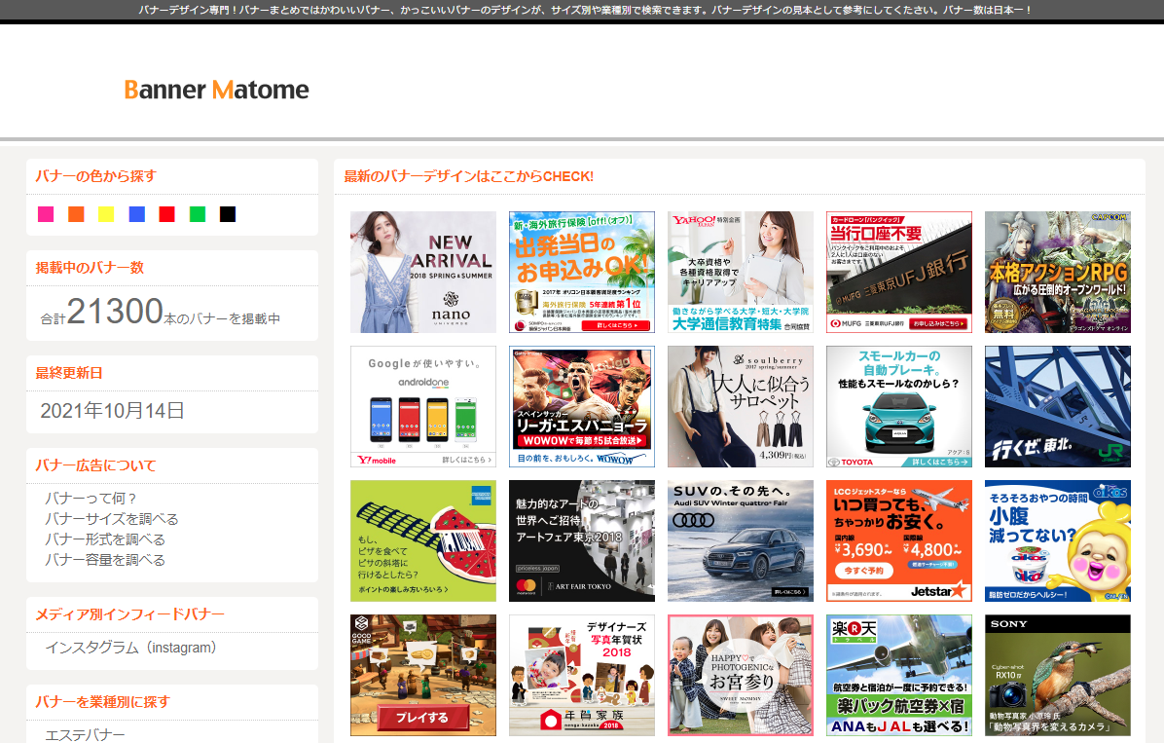Screen dimensions: 1164x743
Task: Open the プレイする game banner thumbnail
Action: tap(423, 676)
